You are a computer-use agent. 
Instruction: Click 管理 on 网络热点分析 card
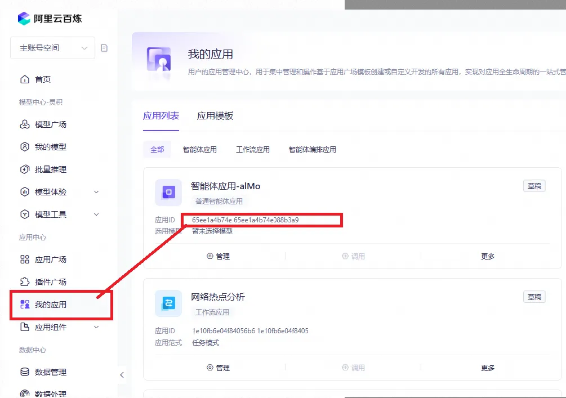pyautogui.click(x=219, y=368)
